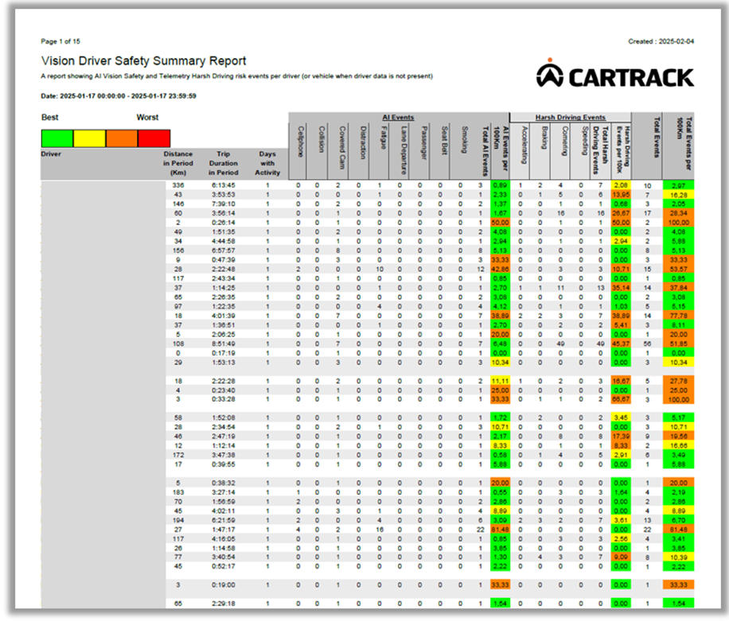Click the trip duration '6:13:45'
This screenshot has height=621, width=729.
[x=223, y=185]
